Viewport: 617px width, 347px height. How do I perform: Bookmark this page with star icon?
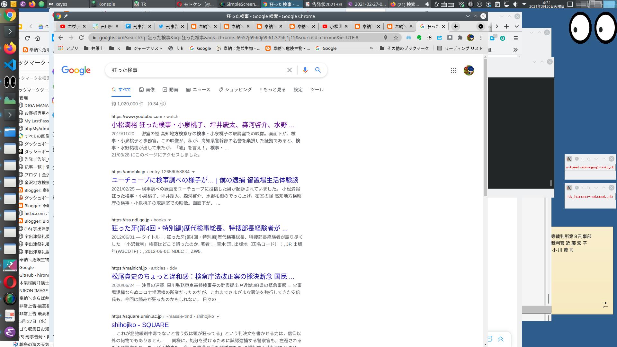tap(396, 38)
